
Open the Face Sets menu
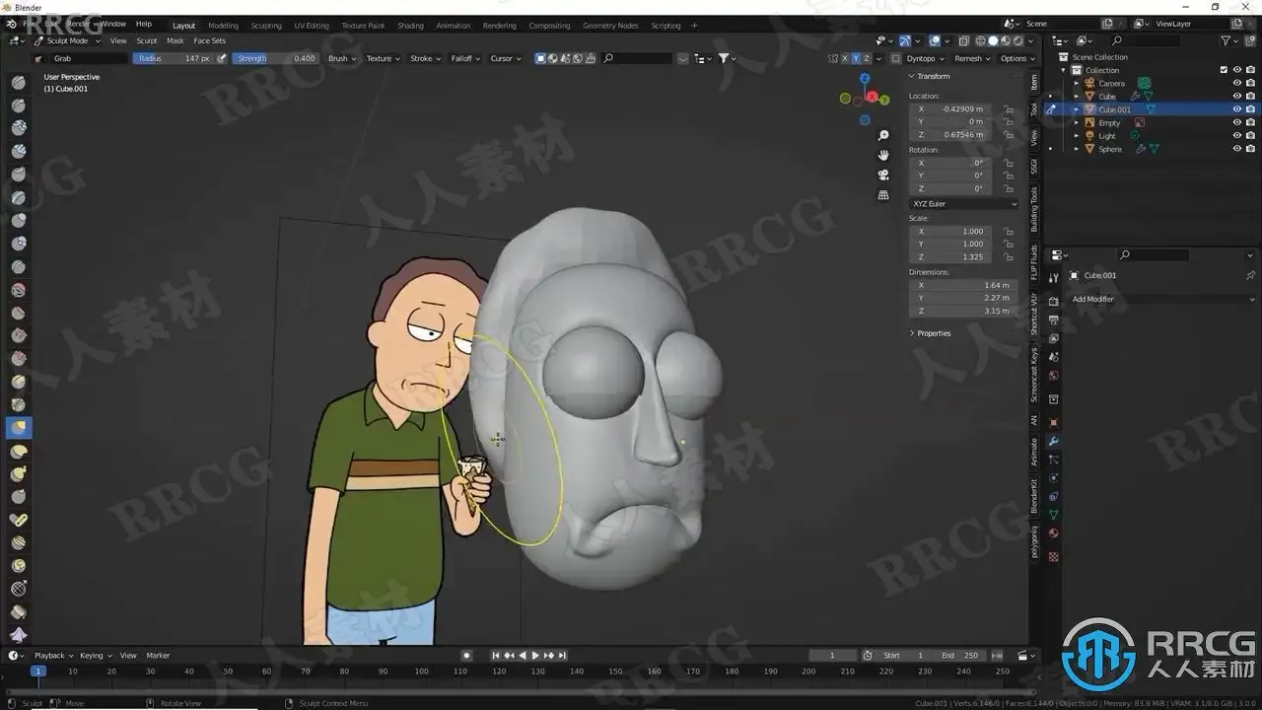click(x=209, y=40)
